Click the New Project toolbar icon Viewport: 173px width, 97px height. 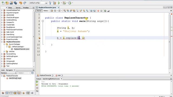[x=7, y=3]
